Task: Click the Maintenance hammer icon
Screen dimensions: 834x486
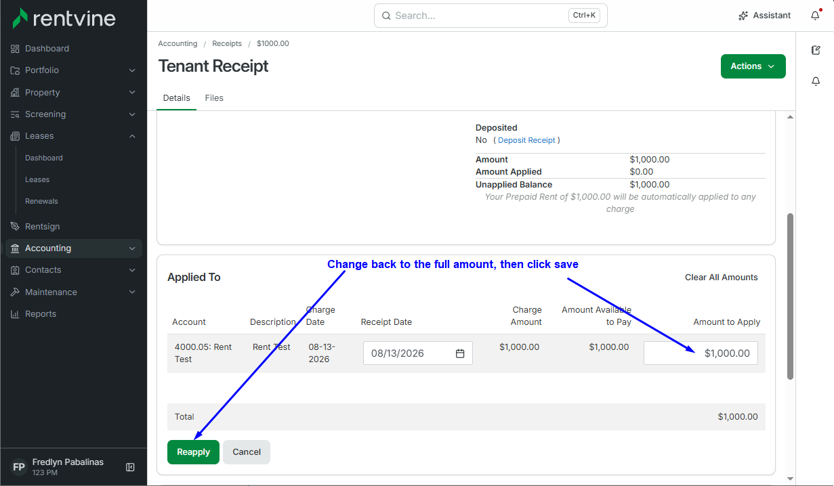Action: 15,292
